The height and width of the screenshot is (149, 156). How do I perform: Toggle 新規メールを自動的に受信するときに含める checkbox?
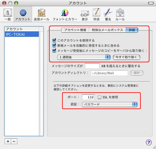(54, 45)
